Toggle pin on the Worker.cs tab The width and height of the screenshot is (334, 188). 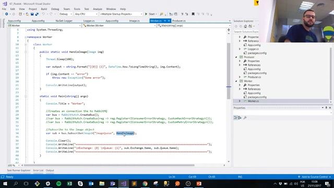165,21
